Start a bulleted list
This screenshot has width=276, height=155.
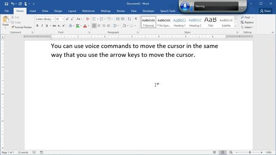pos(94,19)
